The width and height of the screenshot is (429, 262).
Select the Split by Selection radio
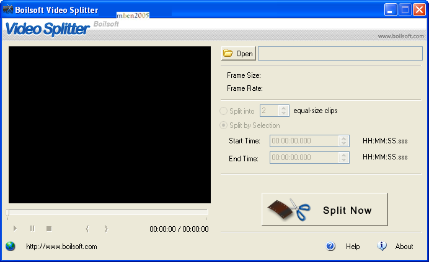point(224,125)
